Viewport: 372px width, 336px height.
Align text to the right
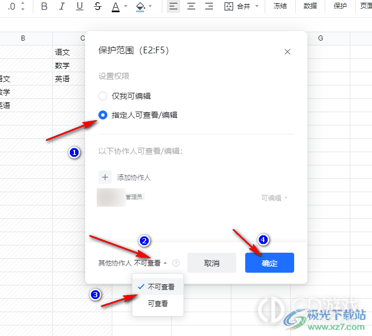click(x=209, y=7)
